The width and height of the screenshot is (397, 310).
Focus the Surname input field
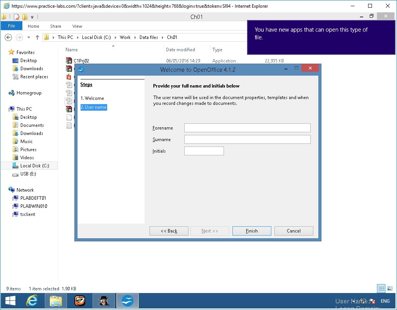coord(247,139)
